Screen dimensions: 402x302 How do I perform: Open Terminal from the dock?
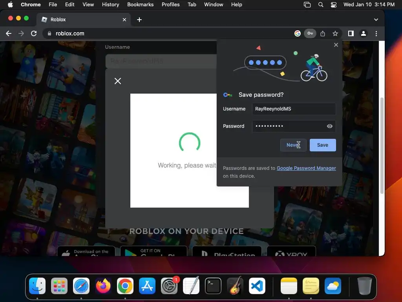[x=213, y=286]
